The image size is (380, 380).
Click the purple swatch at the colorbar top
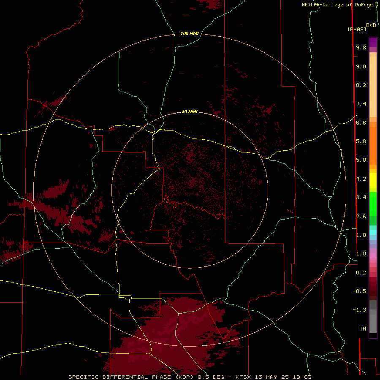pos(373,42)
